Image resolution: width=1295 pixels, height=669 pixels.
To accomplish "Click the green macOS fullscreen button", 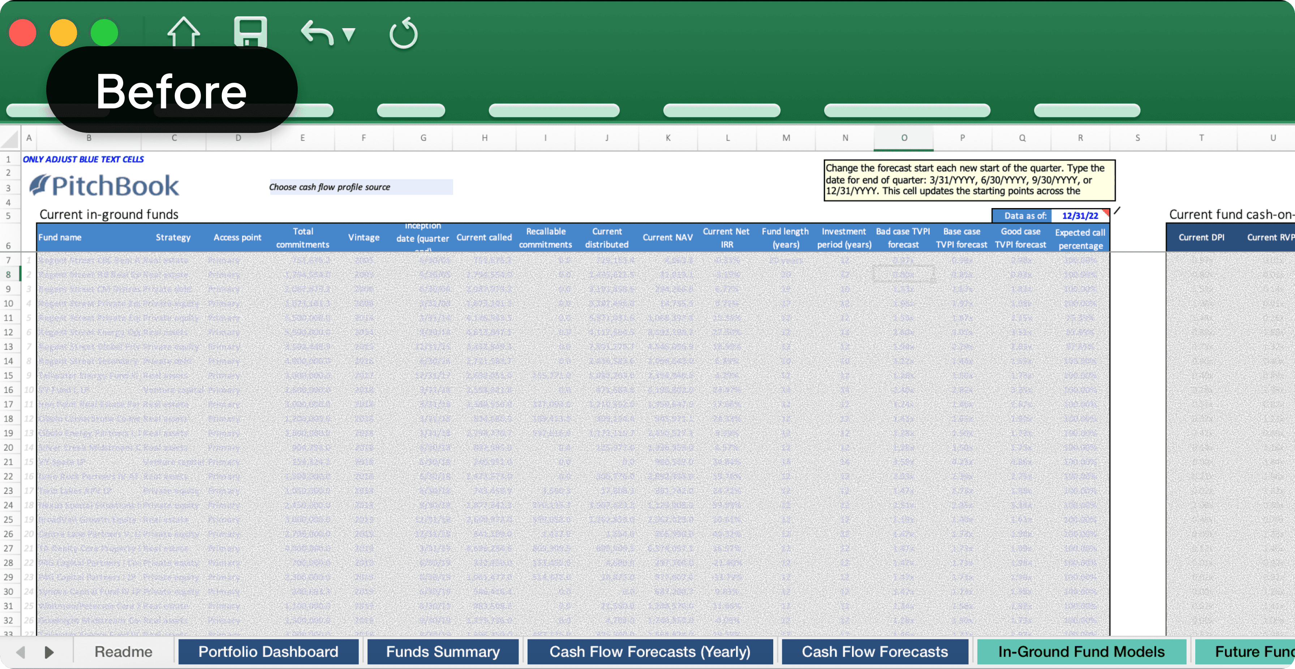I will pos(104,33).
